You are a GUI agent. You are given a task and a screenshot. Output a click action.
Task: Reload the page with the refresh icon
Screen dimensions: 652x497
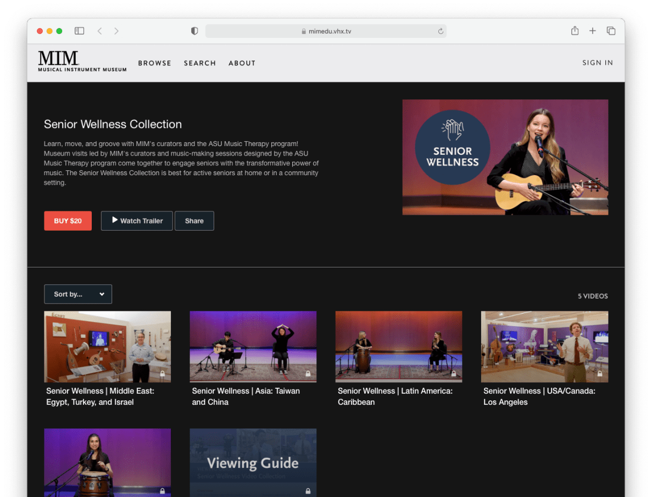(441, 31)
